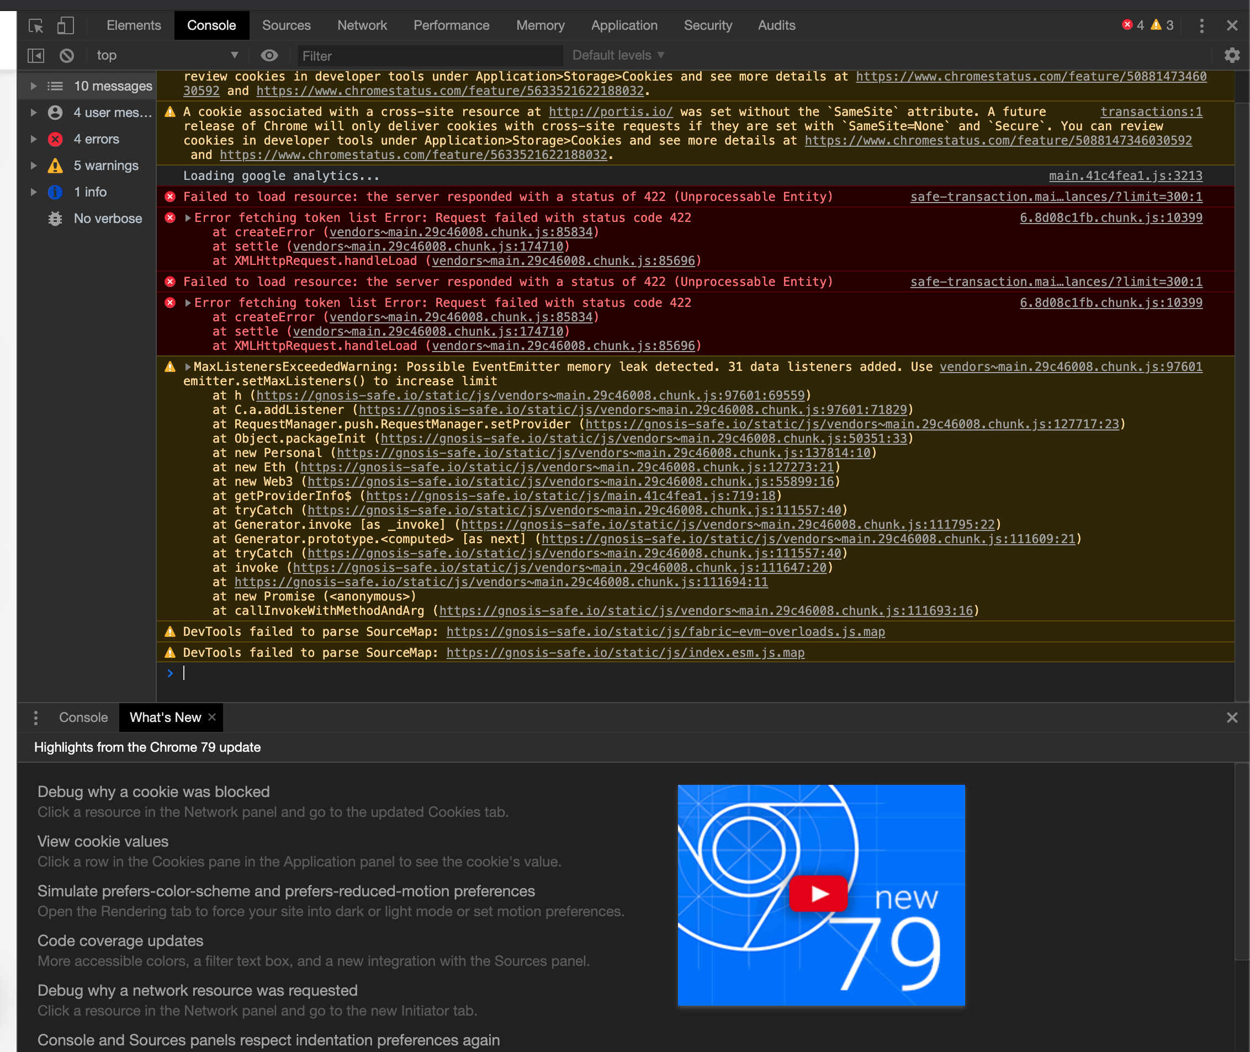This screenshot has height=1052, width=1250.
Task: Click the live expression eye icon
Action: 269,55
